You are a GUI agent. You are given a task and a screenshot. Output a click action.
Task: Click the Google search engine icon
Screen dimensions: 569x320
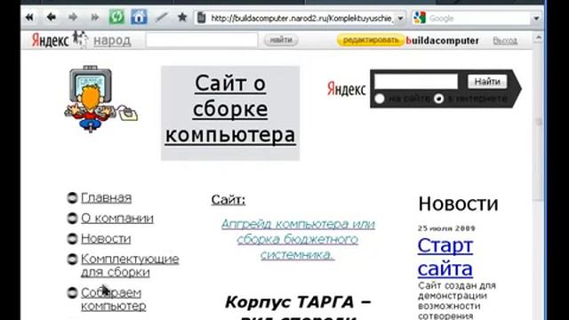pos(420,18)
